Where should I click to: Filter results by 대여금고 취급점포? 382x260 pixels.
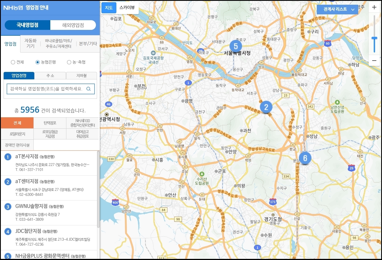83,134
